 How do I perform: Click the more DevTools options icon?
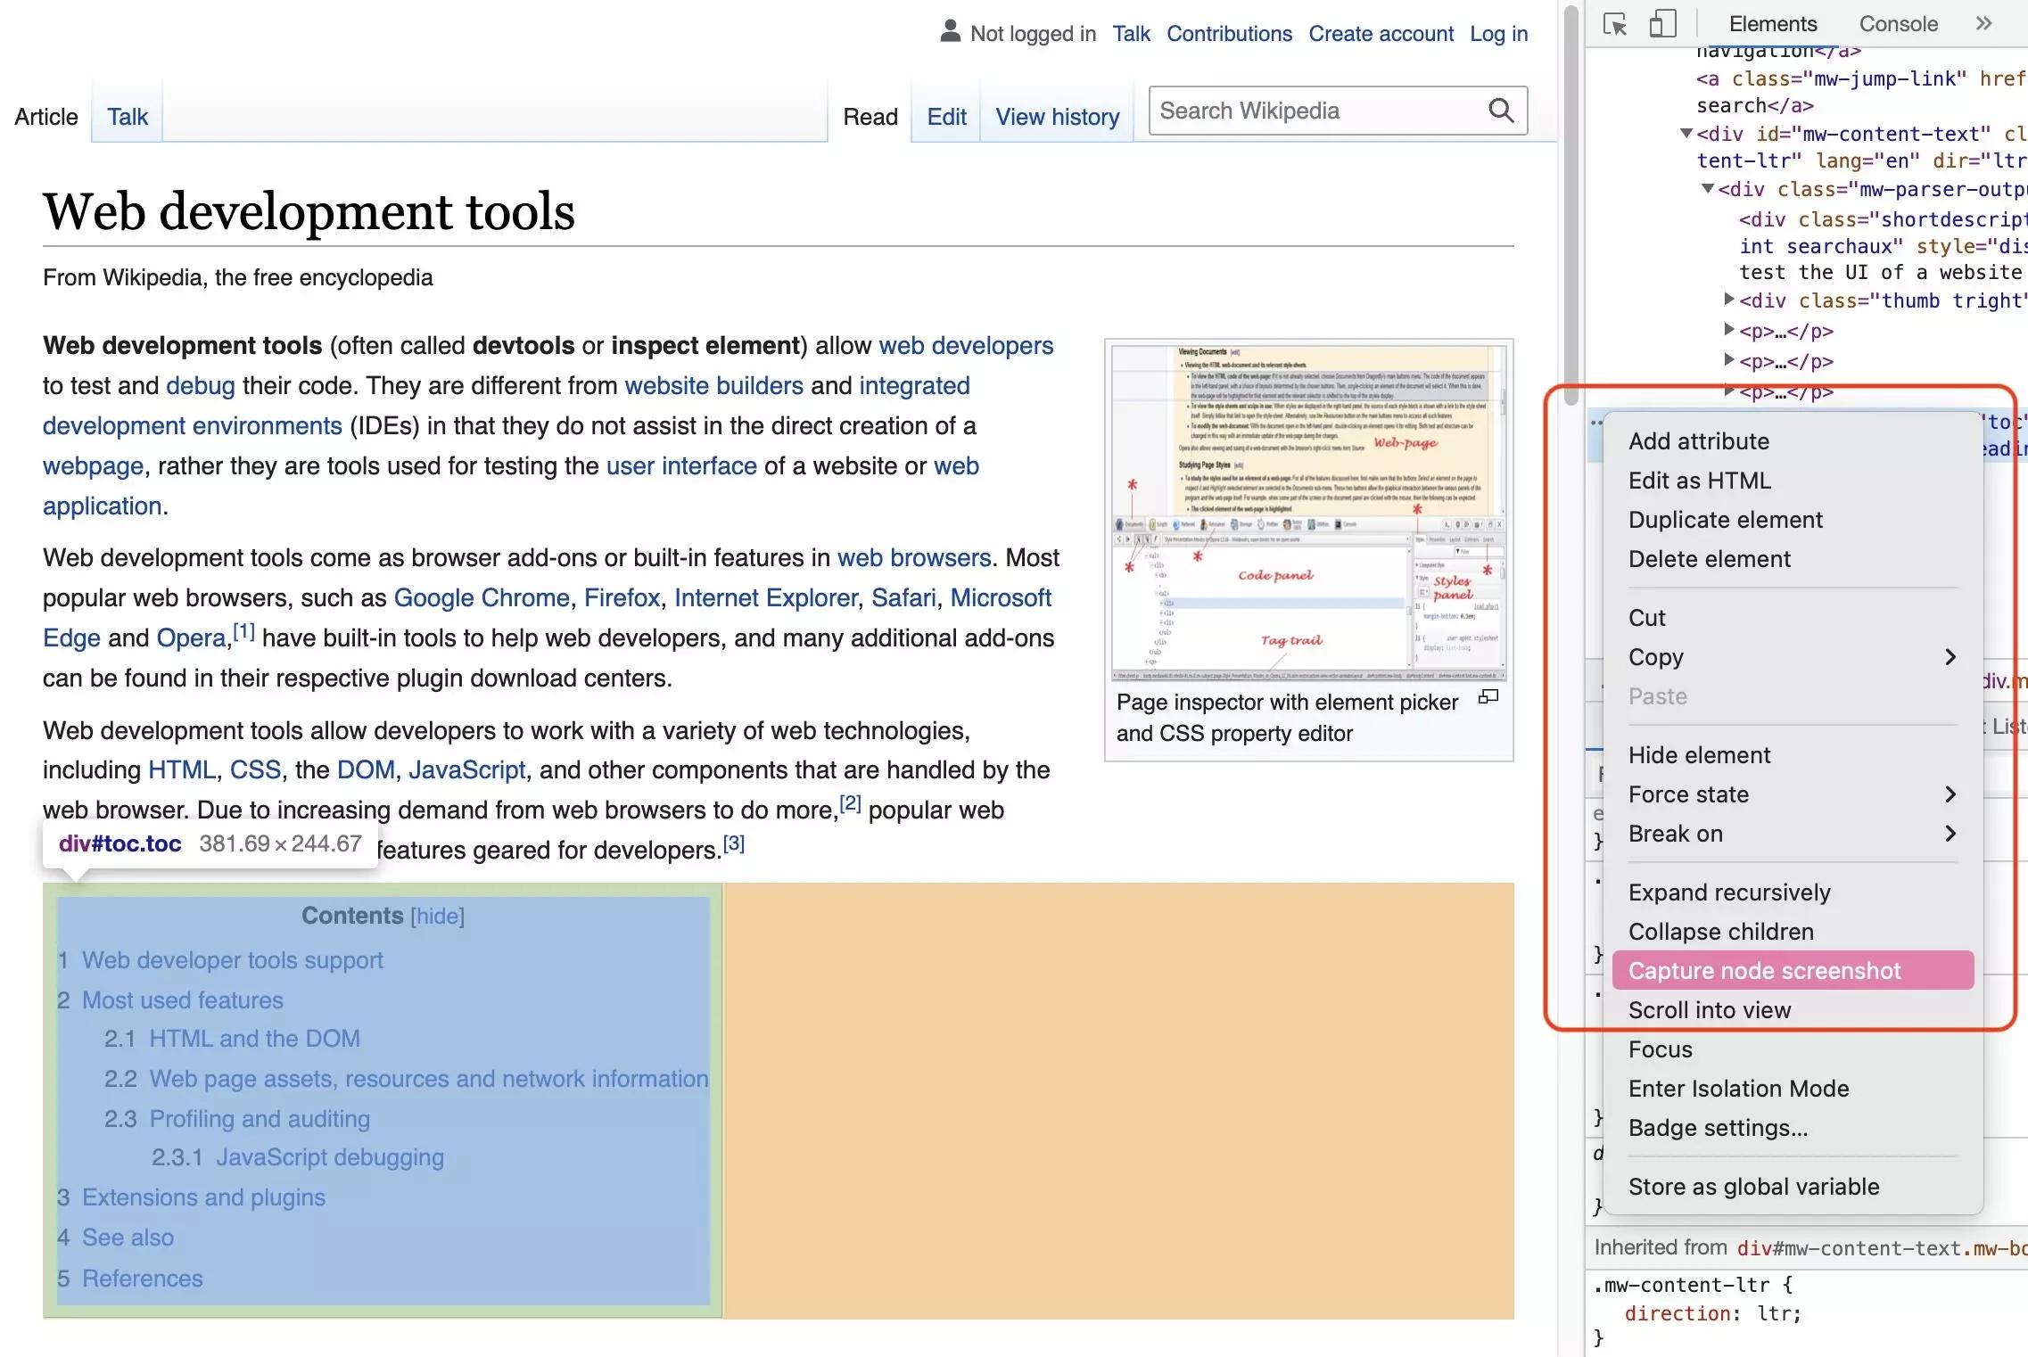point(1984,22)
